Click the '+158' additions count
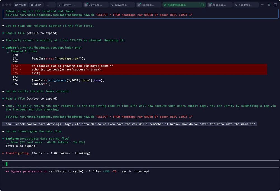 (x=106, y=171)
